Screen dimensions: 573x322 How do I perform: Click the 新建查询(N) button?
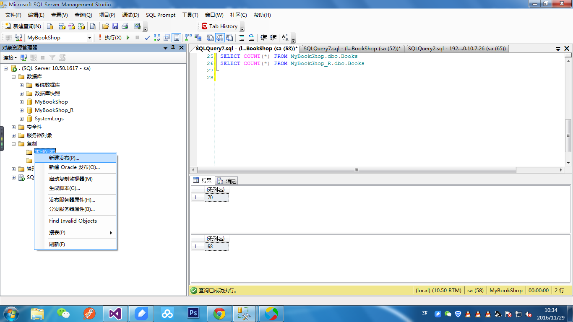click(23, 26)
